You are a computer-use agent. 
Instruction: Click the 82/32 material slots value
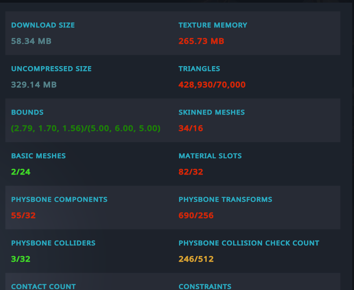point(191,172)
